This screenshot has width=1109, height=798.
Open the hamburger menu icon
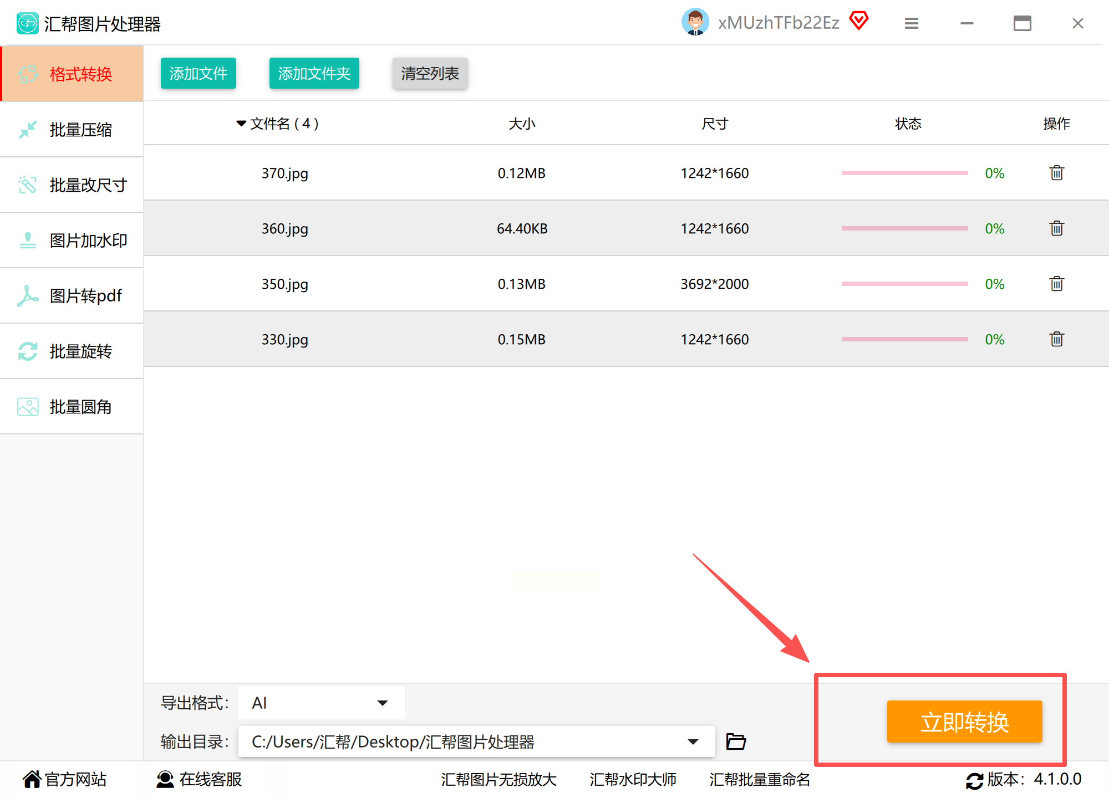(912, 23)
